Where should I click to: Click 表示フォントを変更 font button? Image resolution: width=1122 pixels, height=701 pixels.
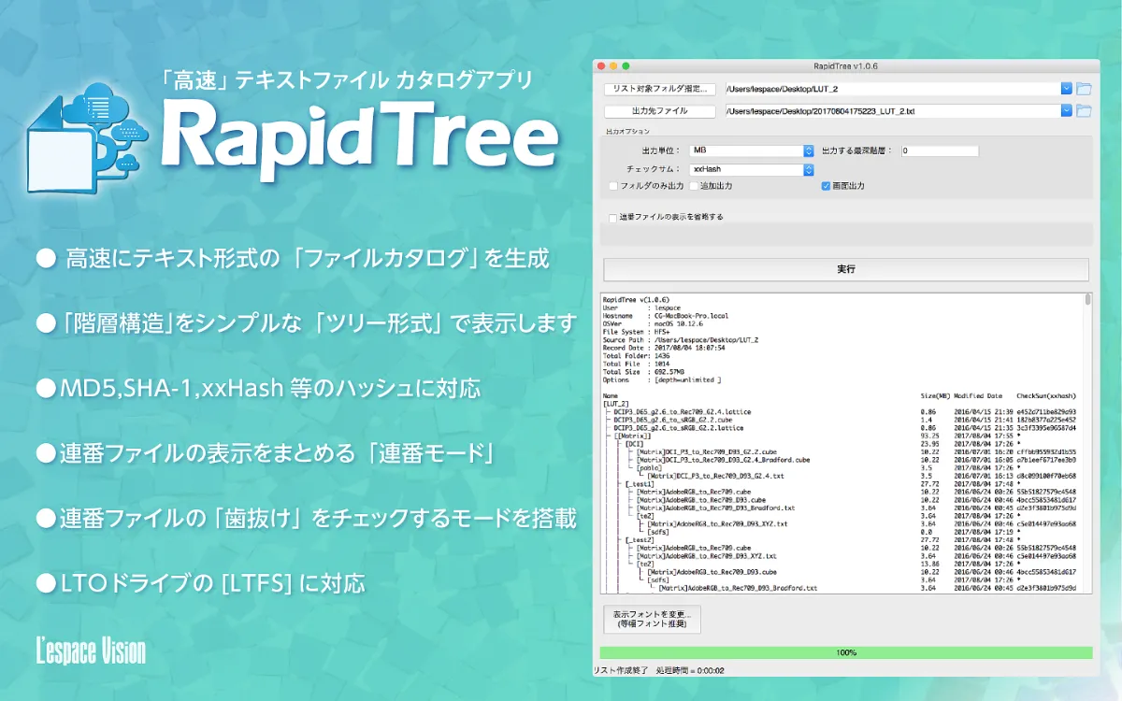tap(651, 619)
